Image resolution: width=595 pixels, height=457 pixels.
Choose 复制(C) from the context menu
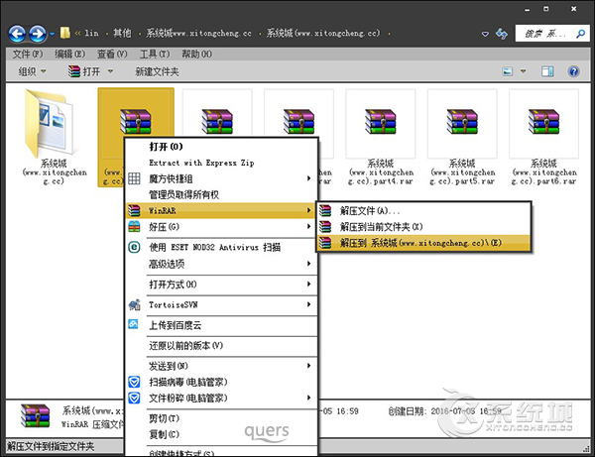click(x=221, y=434)
